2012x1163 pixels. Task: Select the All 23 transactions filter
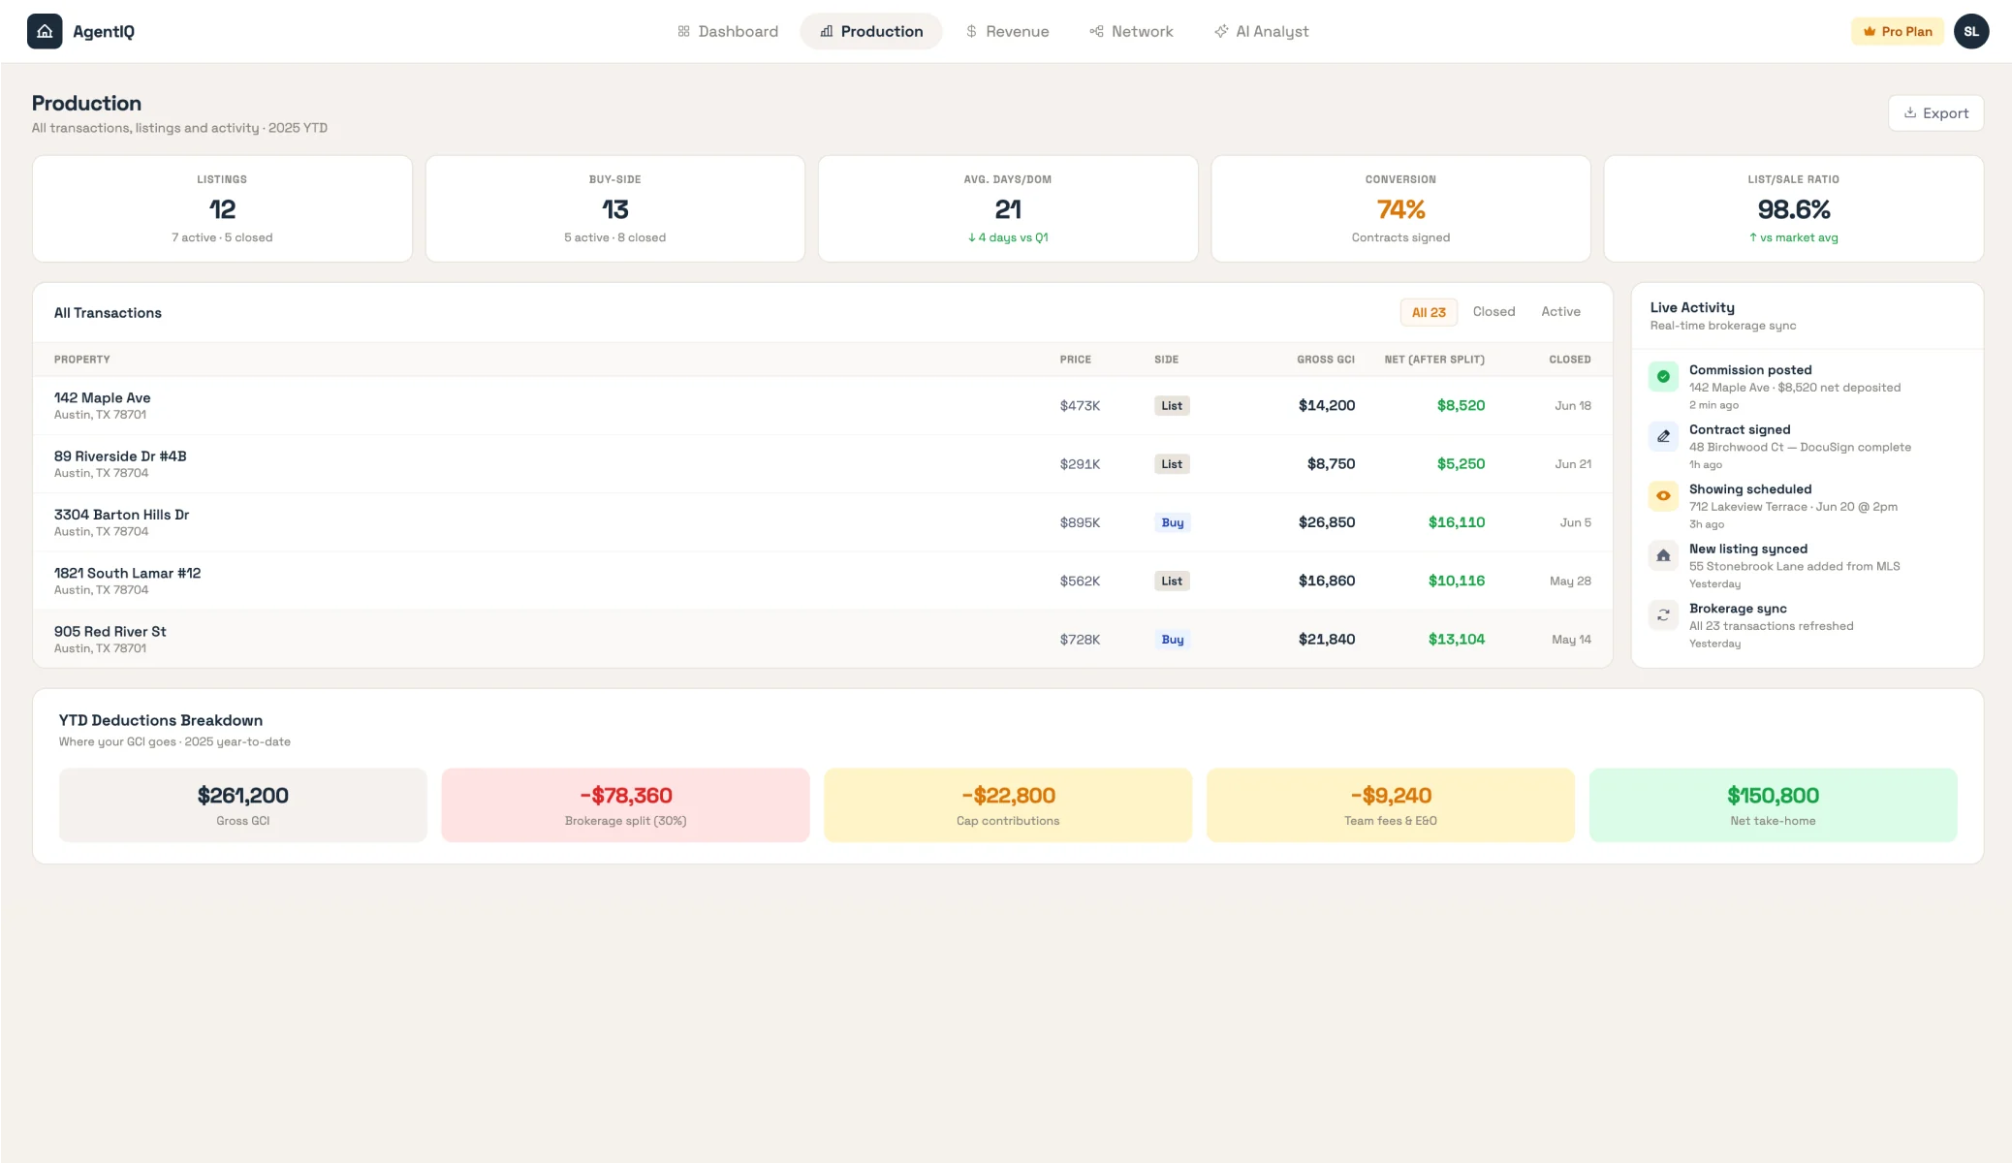point(1429,312)
